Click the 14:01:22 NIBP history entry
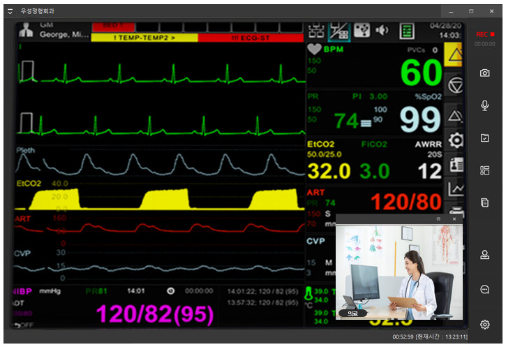This screenshot has height=347, width=506. tap(262, 291)
